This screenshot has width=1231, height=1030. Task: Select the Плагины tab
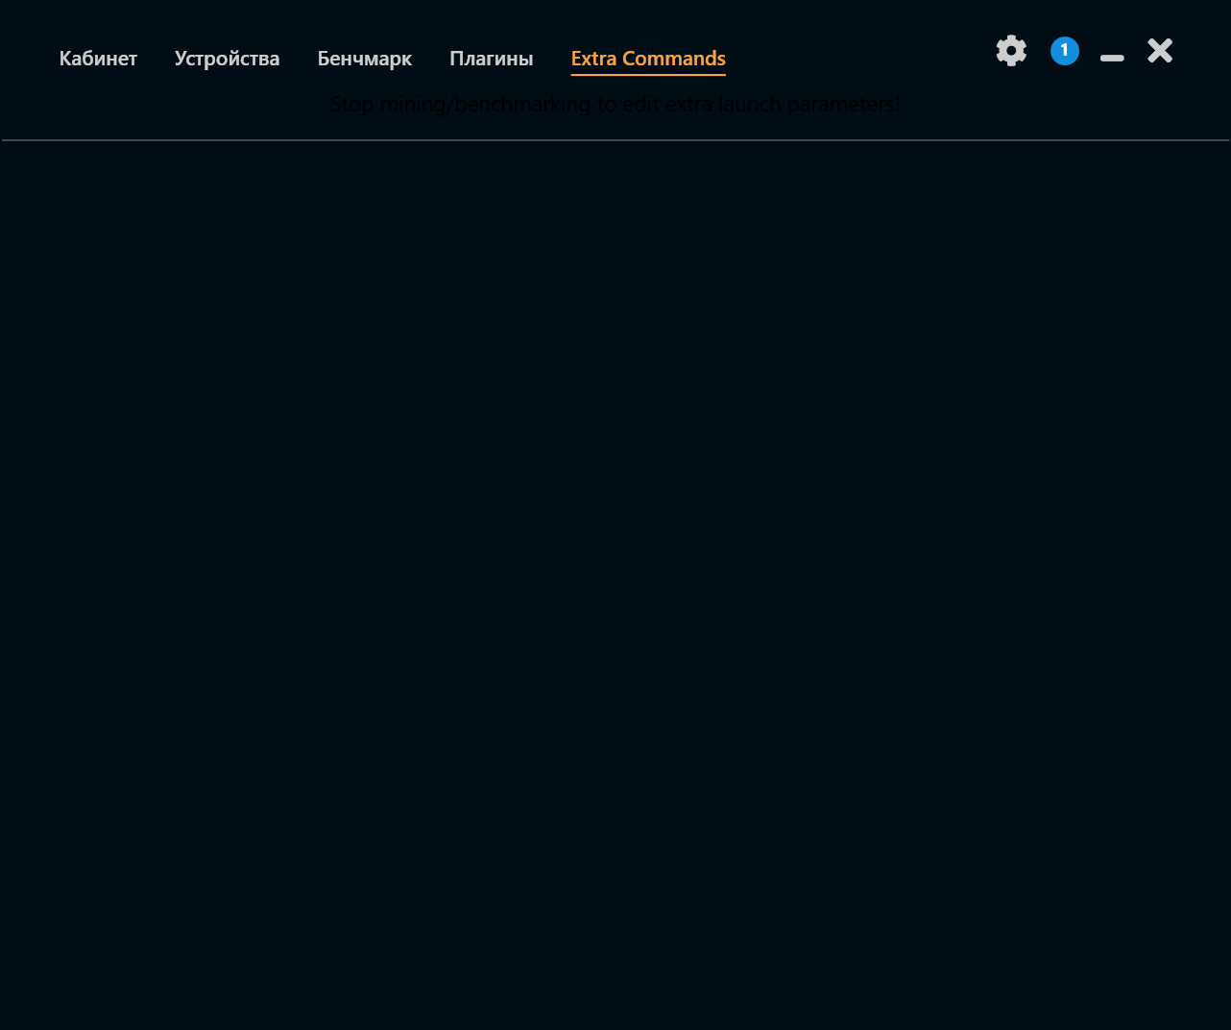tap(491, 58)
